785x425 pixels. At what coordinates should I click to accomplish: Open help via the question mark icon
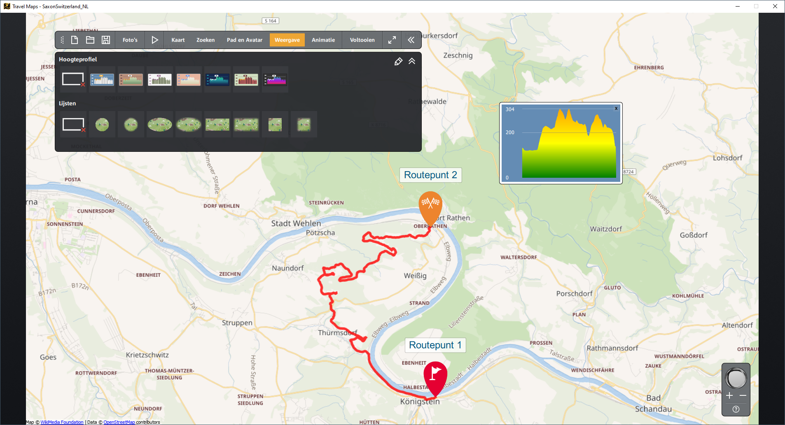tap(736, 409)
